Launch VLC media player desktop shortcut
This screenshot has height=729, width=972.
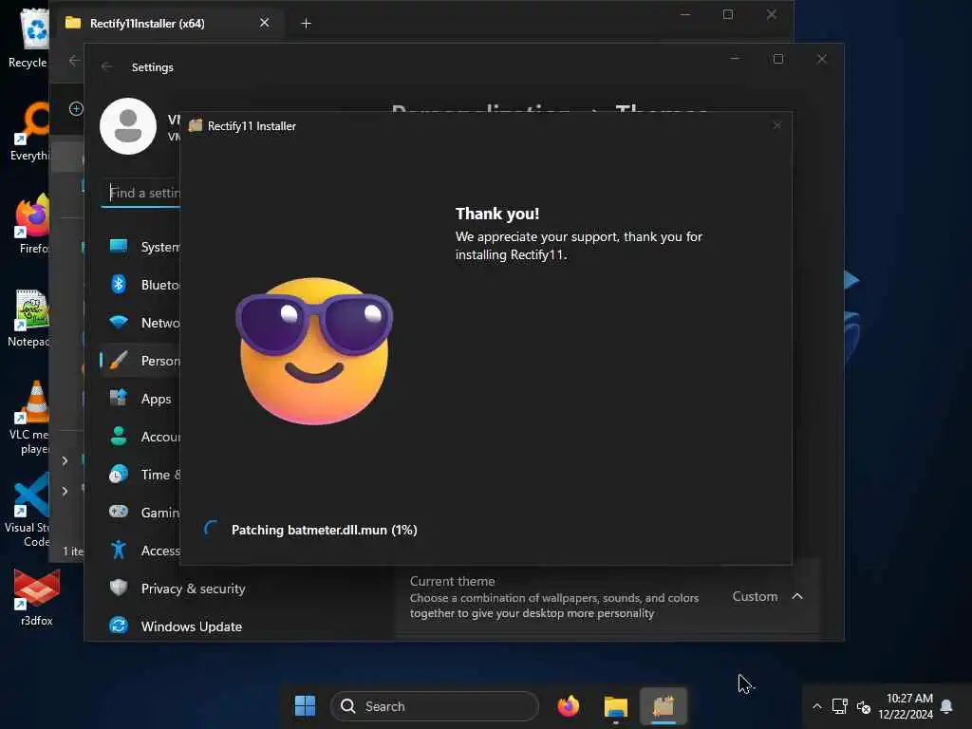pos(29,418)
